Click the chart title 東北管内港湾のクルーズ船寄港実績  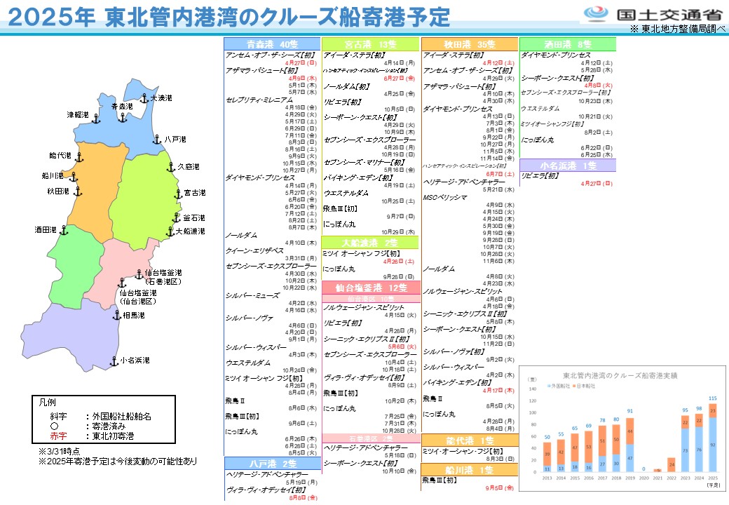(x=620, y=375)
